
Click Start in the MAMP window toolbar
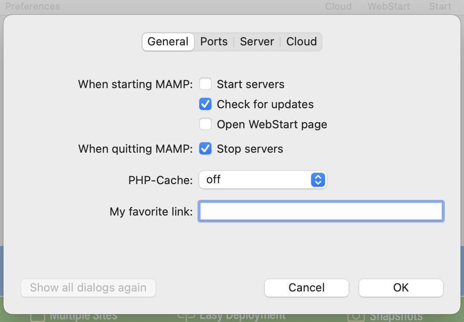pyautogui.click(x=440, y=6)
